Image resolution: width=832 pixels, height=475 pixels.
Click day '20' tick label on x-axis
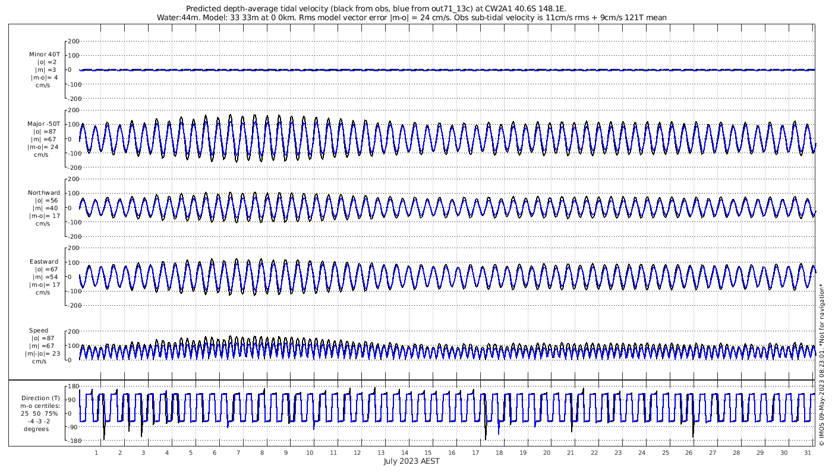[x=547, y=453]
